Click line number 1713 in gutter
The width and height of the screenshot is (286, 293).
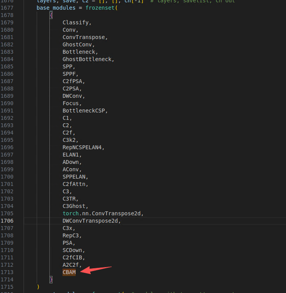coord(7,272)
